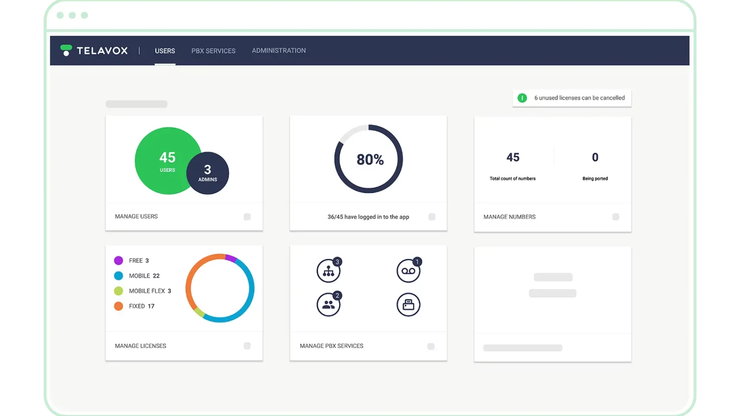This screenshot has height=416, width=740.
Task: Go to the Administration tab
Action: (x=279, y=50)
